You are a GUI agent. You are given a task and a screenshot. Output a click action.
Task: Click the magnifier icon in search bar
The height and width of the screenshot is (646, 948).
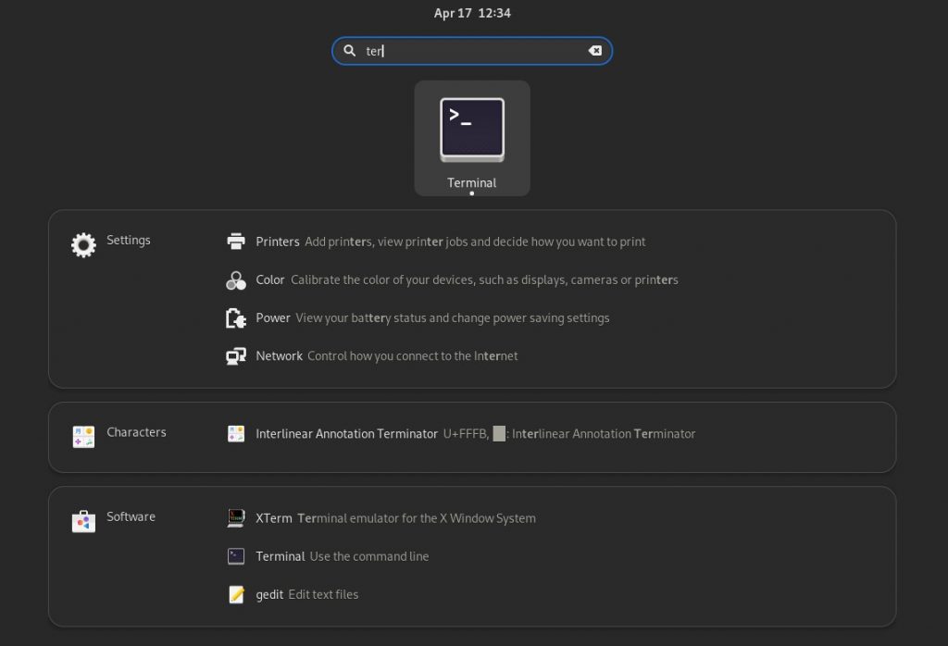[349, 51]
